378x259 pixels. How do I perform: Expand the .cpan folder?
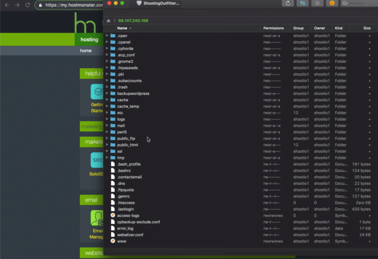107,36
